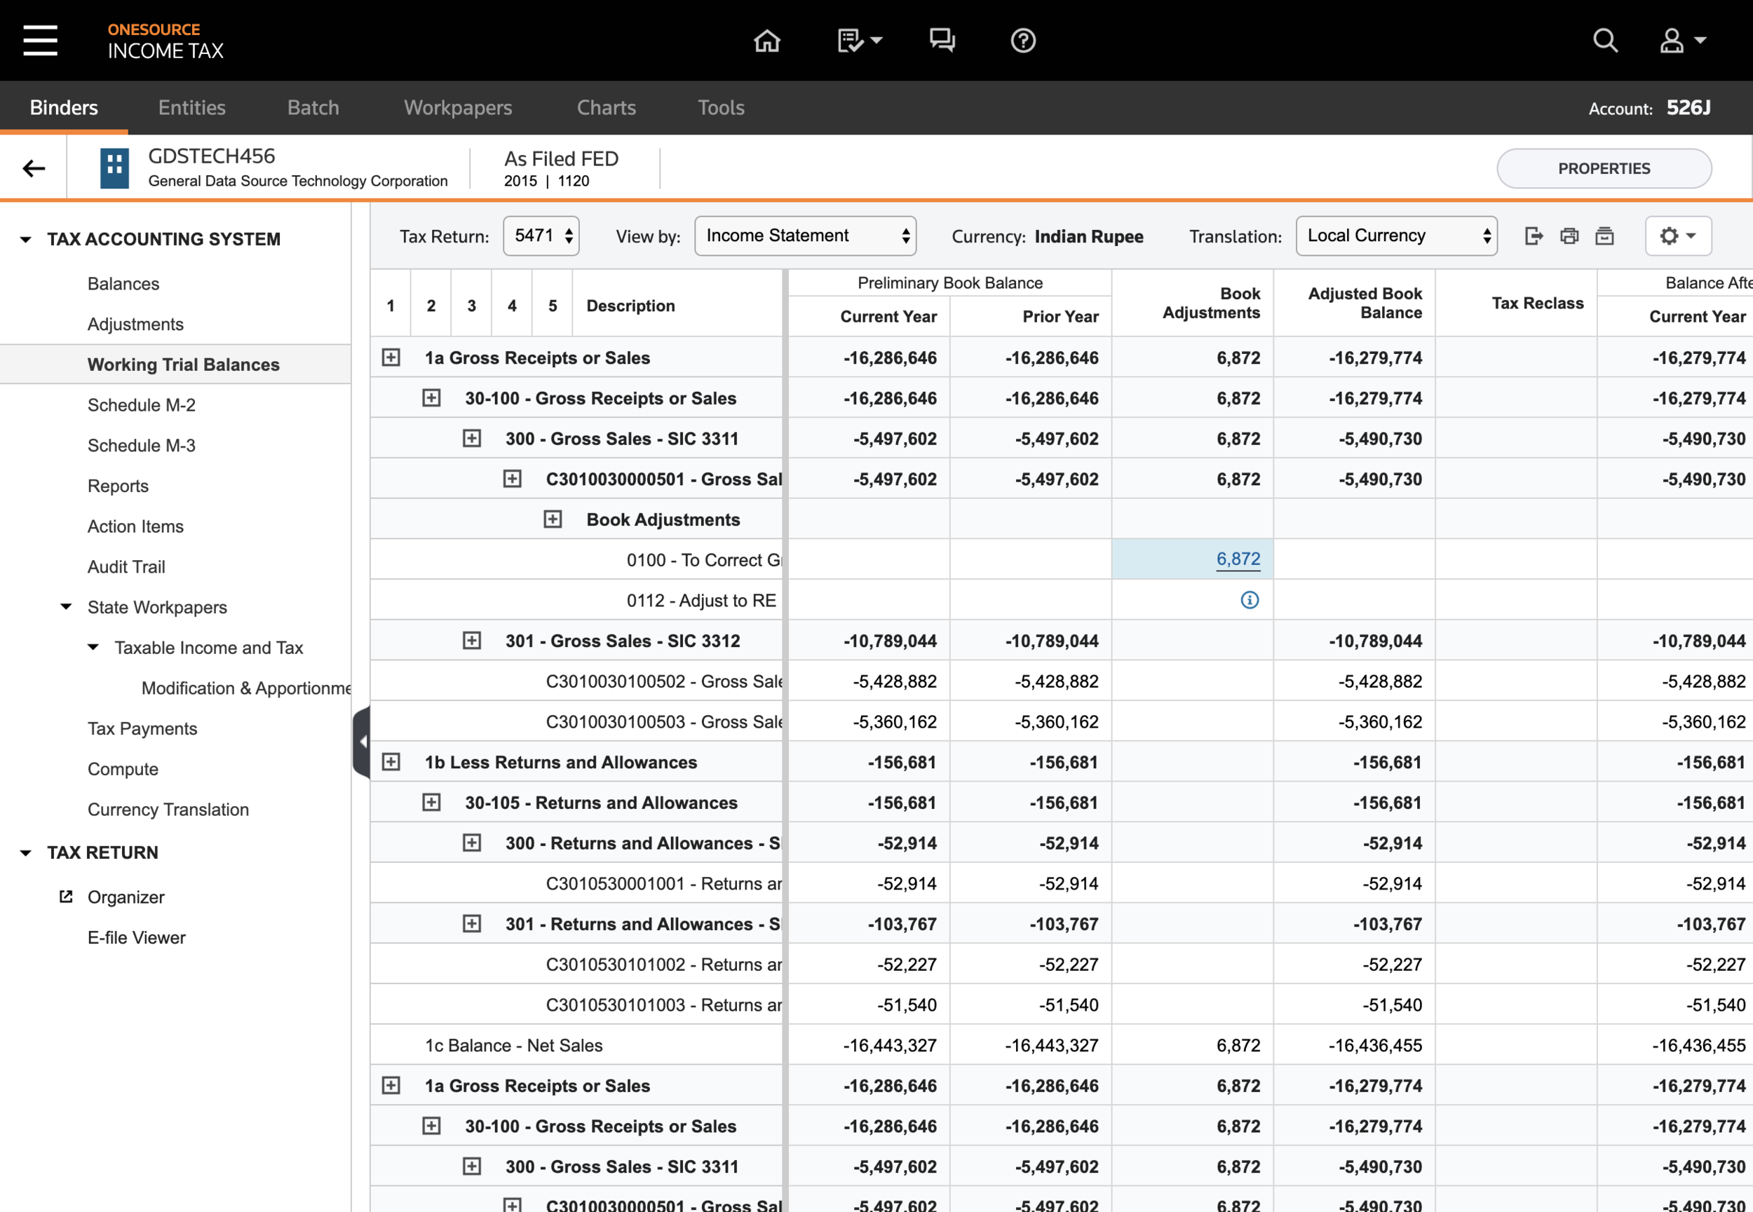Click the C3010530101003 - Returns row
Screen dimensions: 1753x1212
1061,1005
